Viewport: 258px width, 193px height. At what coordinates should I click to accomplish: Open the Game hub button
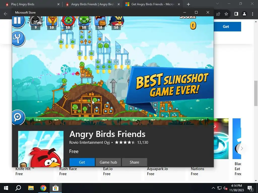(x=108, y=162)
